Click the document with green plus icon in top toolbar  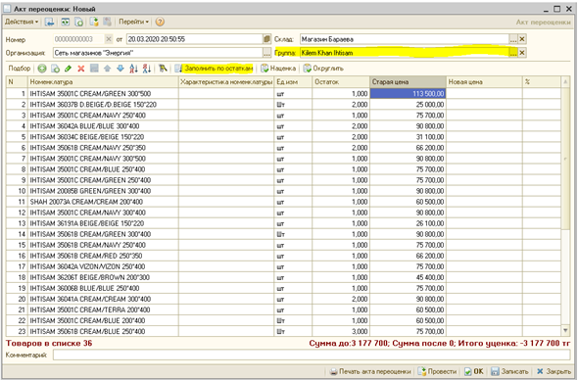[x=79, y=22]
